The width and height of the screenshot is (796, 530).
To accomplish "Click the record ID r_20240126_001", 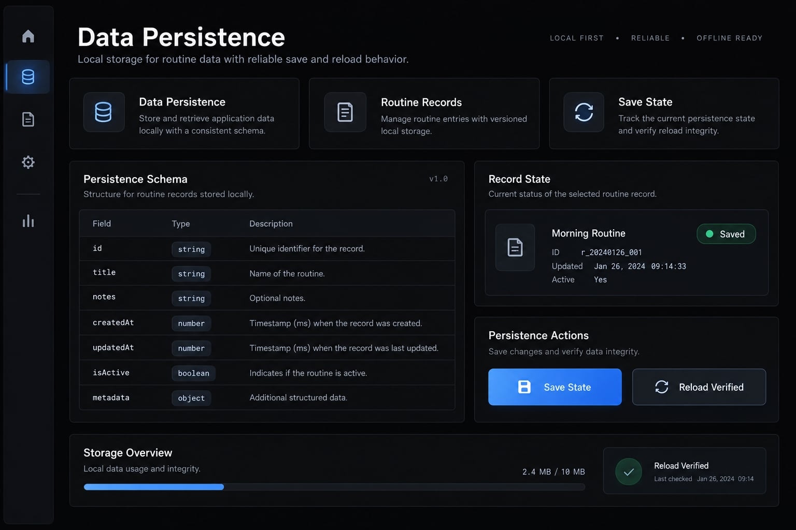I will pyautogui.click(x=612, y=253).
